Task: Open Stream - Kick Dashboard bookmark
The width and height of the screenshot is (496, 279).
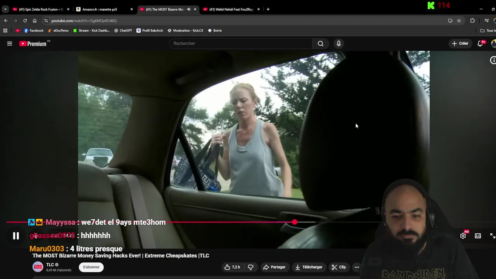Action: pos(91,30)
